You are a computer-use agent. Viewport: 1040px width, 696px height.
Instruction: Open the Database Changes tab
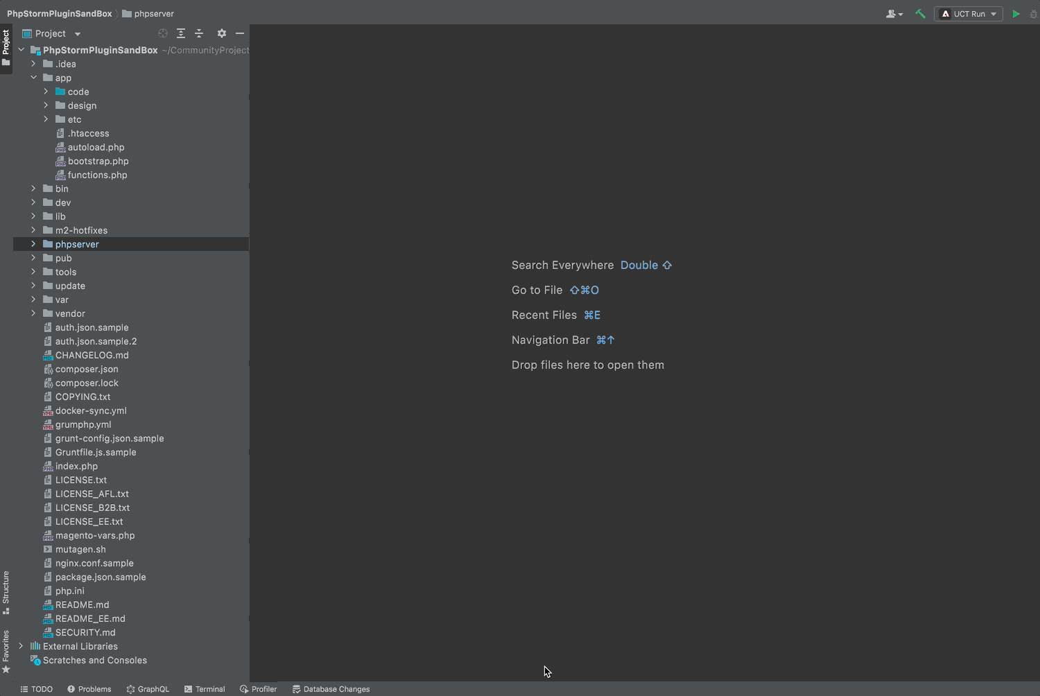click(x=331, y=689)
